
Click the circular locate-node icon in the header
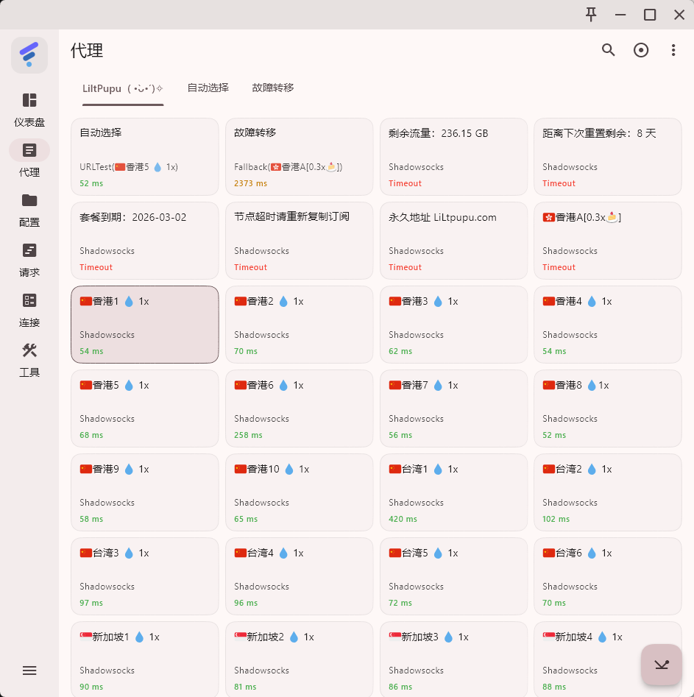click(641, 50)
